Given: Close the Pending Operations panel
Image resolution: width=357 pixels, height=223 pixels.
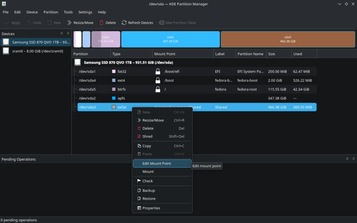Looking at the screenshot, I should click(353, 159).
